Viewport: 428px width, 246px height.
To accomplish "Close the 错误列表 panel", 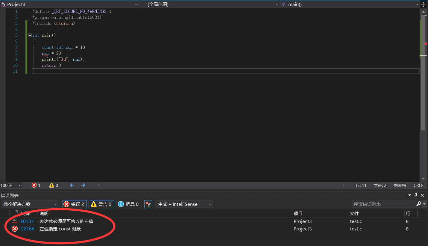I will tap(422, 195).
